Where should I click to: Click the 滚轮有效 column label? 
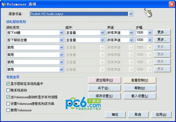coord(13,28)
